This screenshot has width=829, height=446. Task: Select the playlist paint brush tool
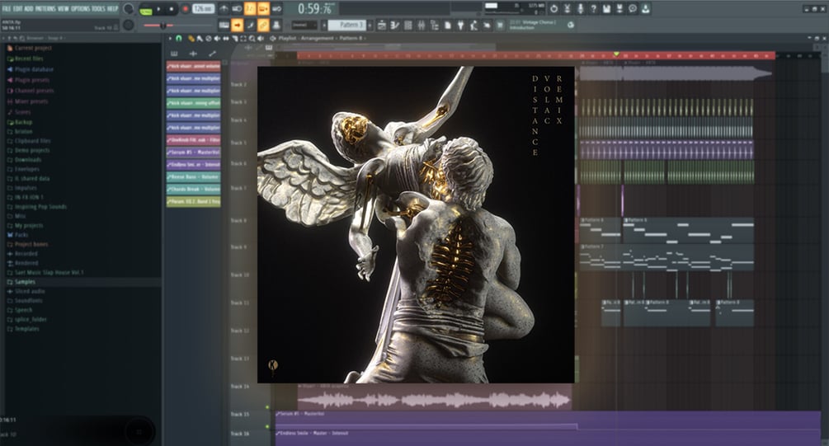(200, 38)
